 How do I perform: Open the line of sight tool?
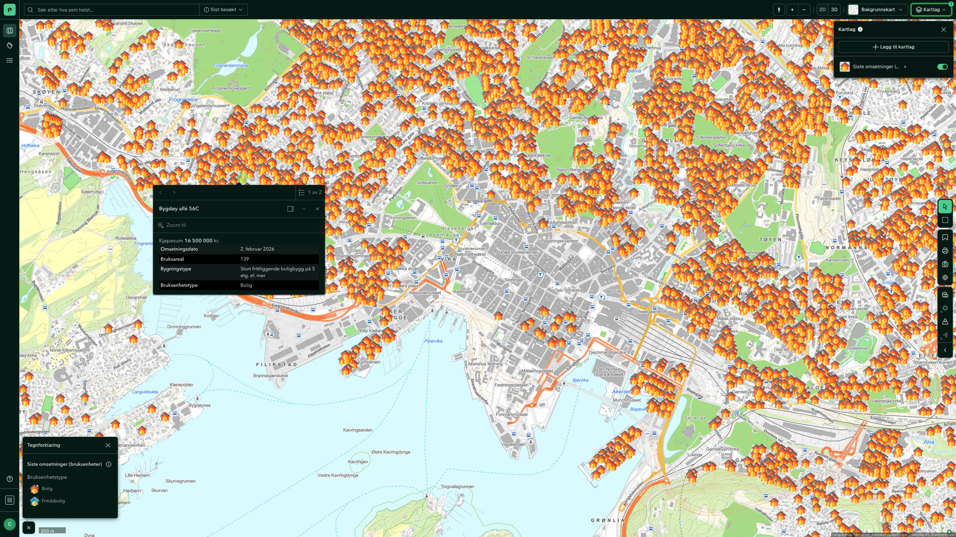click(945, 335)
